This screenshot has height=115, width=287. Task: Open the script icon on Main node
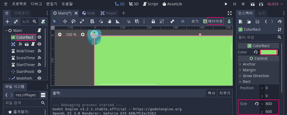click(x=39, y=30)
